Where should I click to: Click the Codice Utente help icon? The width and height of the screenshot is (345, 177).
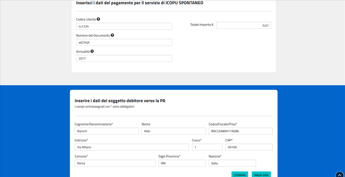pos(98,19)
